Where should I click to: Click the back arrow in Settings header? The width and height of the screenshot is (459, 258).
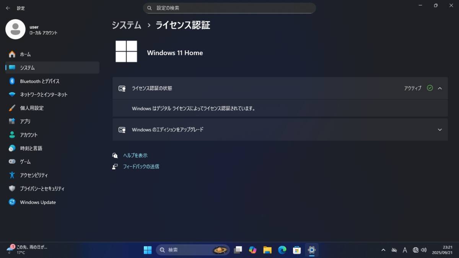click(x=8, y=8)
